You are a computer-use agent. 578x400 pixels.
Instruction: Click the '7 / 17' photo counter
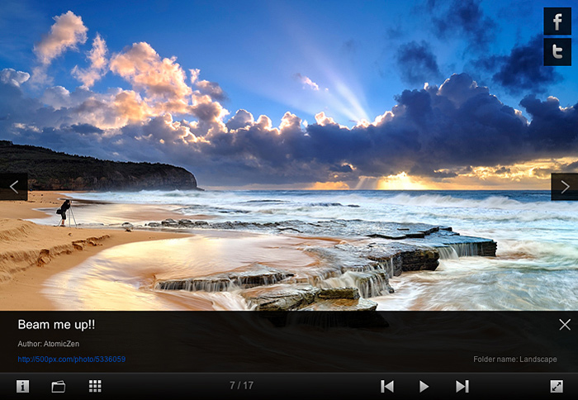241,386
